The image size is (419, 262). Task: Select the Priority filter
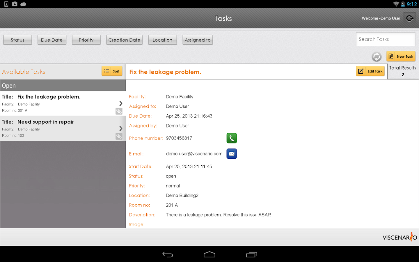(x=86, y=40)
